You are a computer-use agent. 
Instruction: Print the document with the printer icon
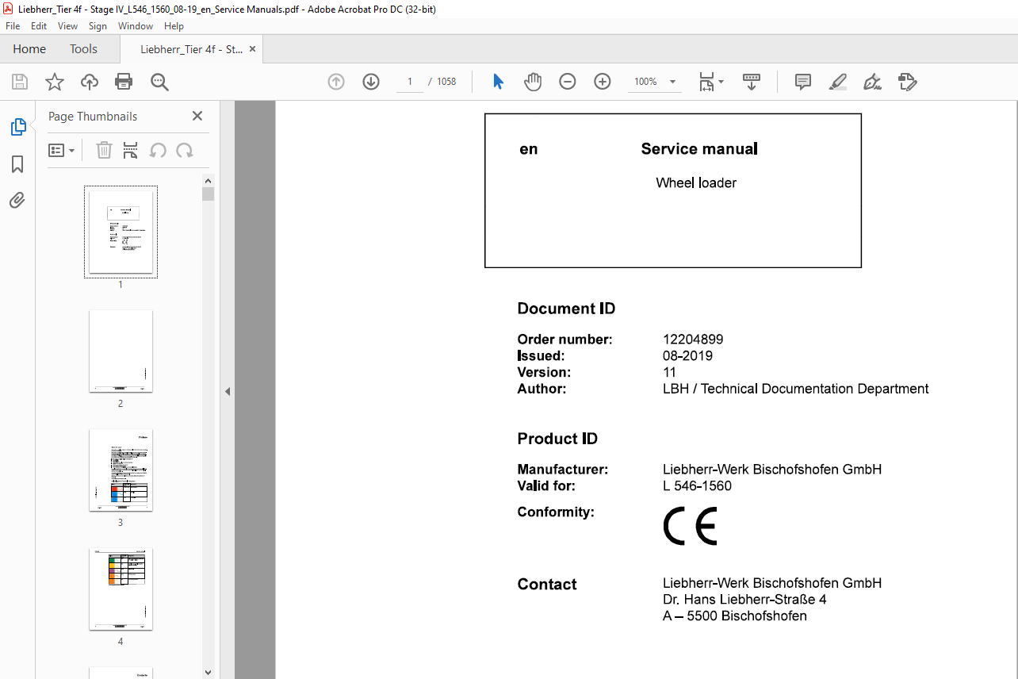[x=124, y=82]
